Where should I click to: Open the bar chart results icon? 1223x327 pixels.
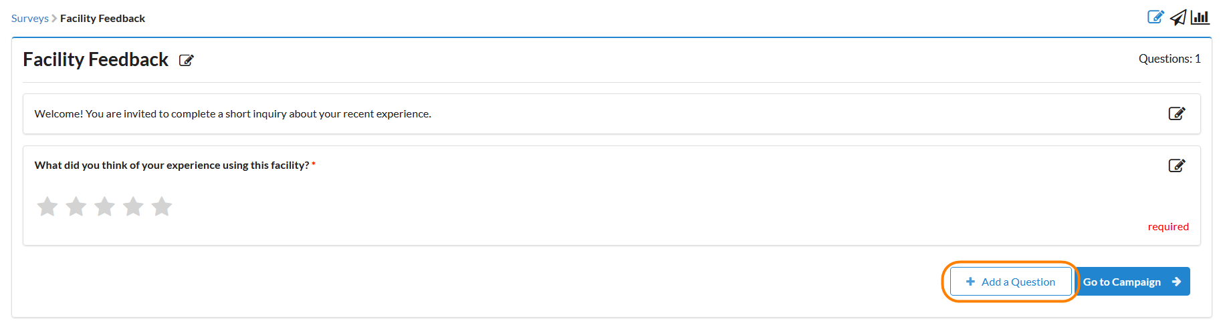tap(1200, 17)
